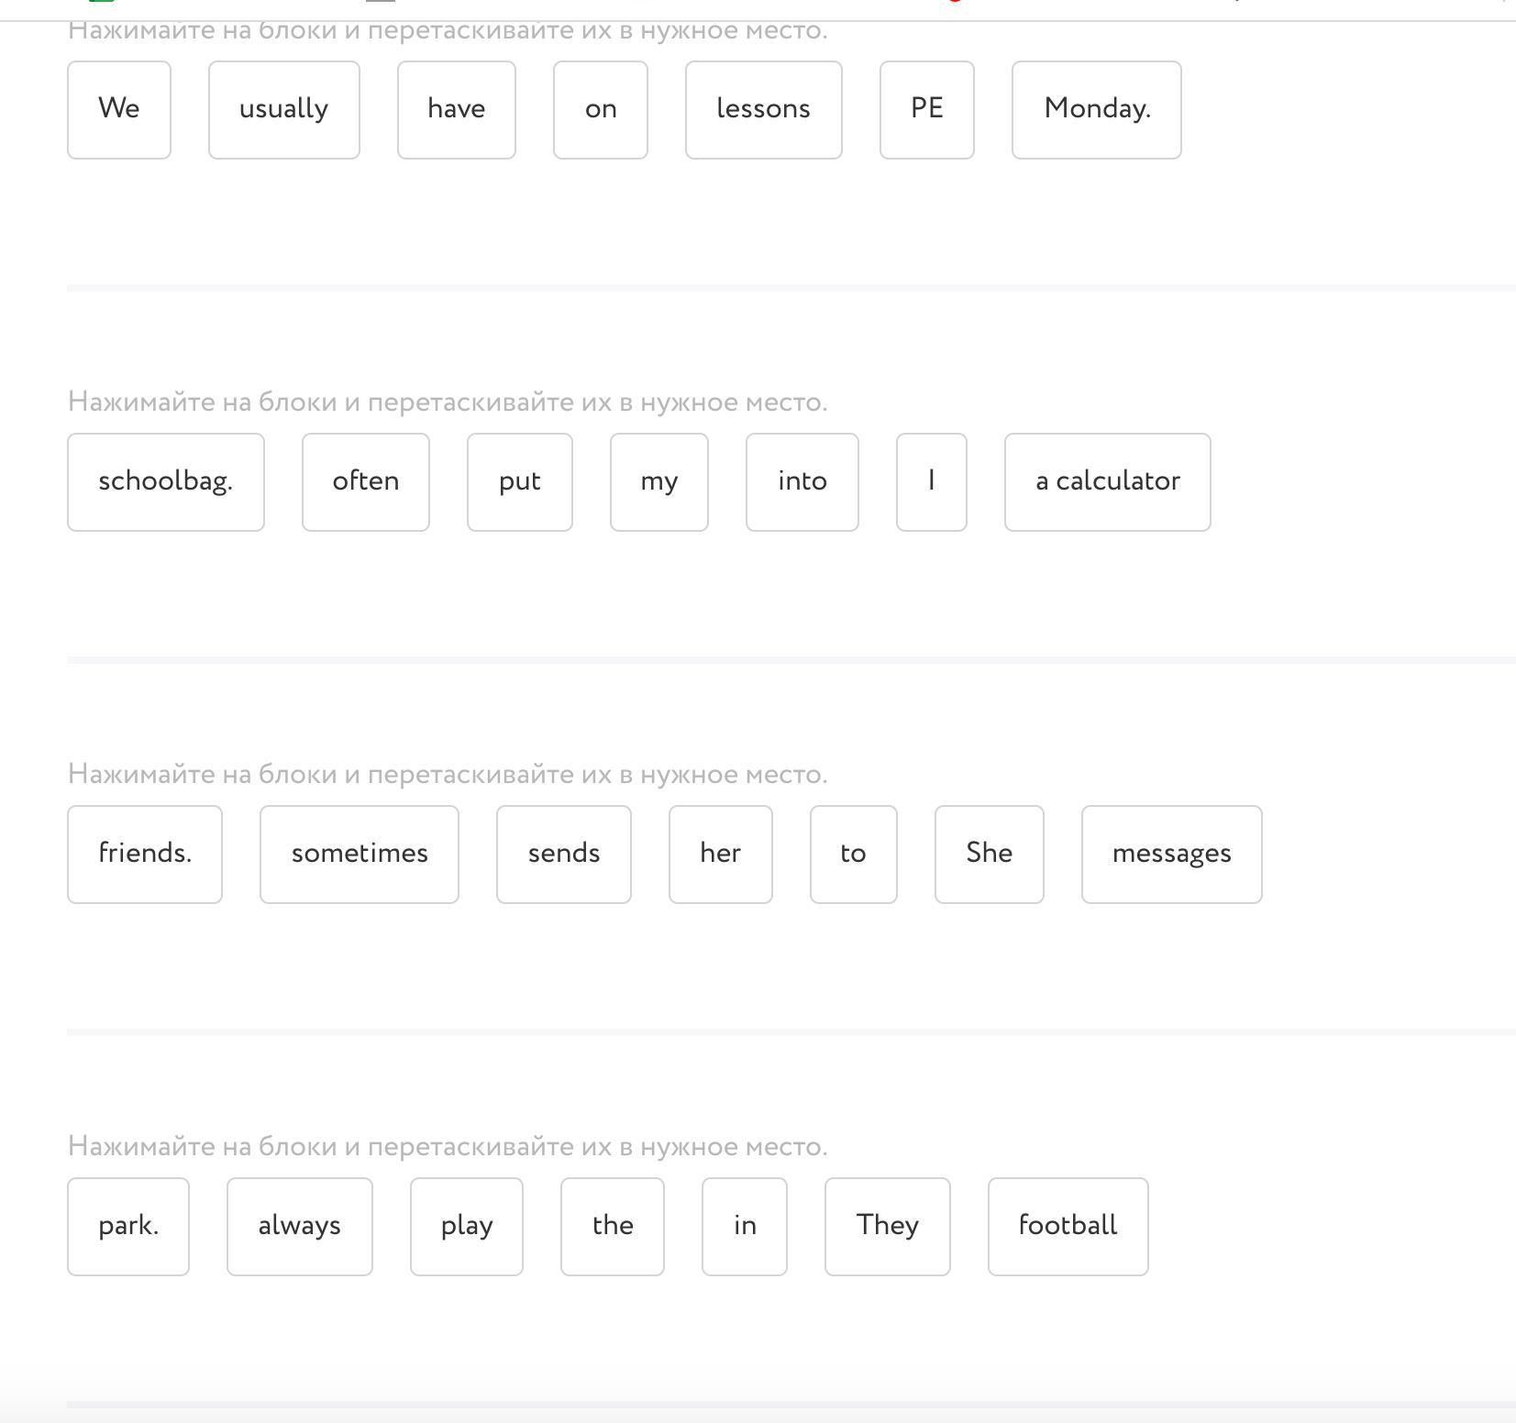The width and height of the screenshot is (1516, 1423).
Task: Click the 'usually' word block
Action: (283, 110)
